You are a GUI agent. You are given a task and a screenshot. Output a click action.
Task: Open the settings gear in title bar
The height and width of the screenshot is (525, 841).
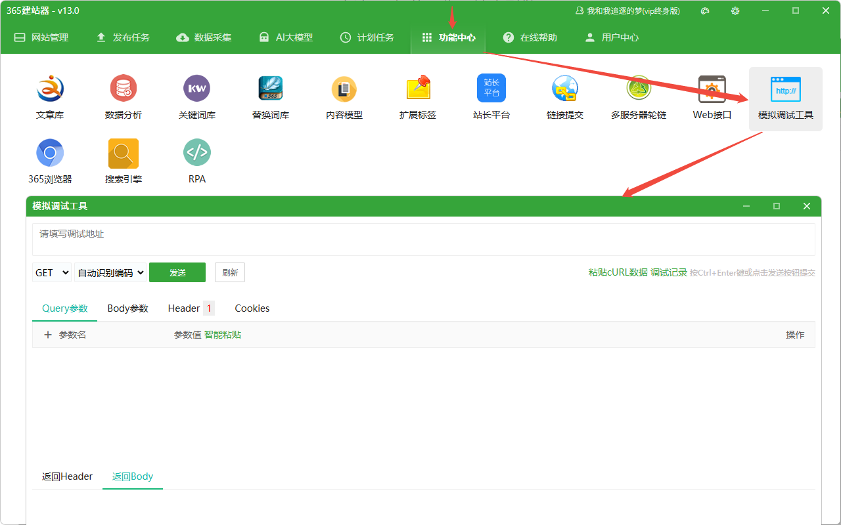(735, 11)
